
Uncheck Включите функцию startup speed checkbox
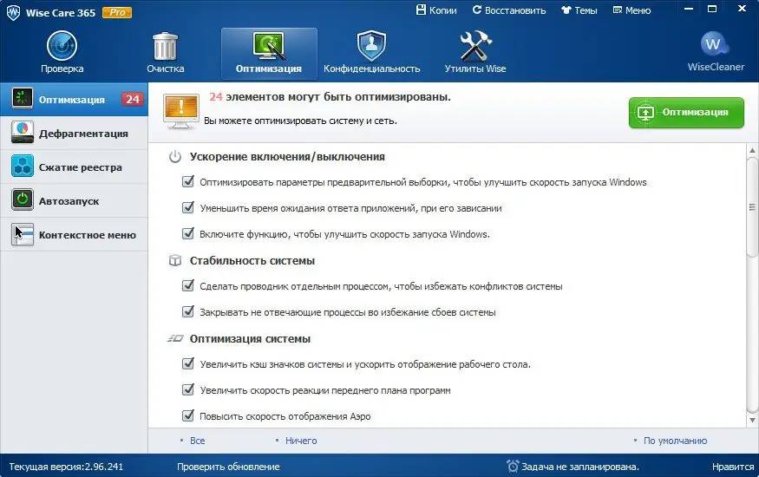tap(188, 233)
